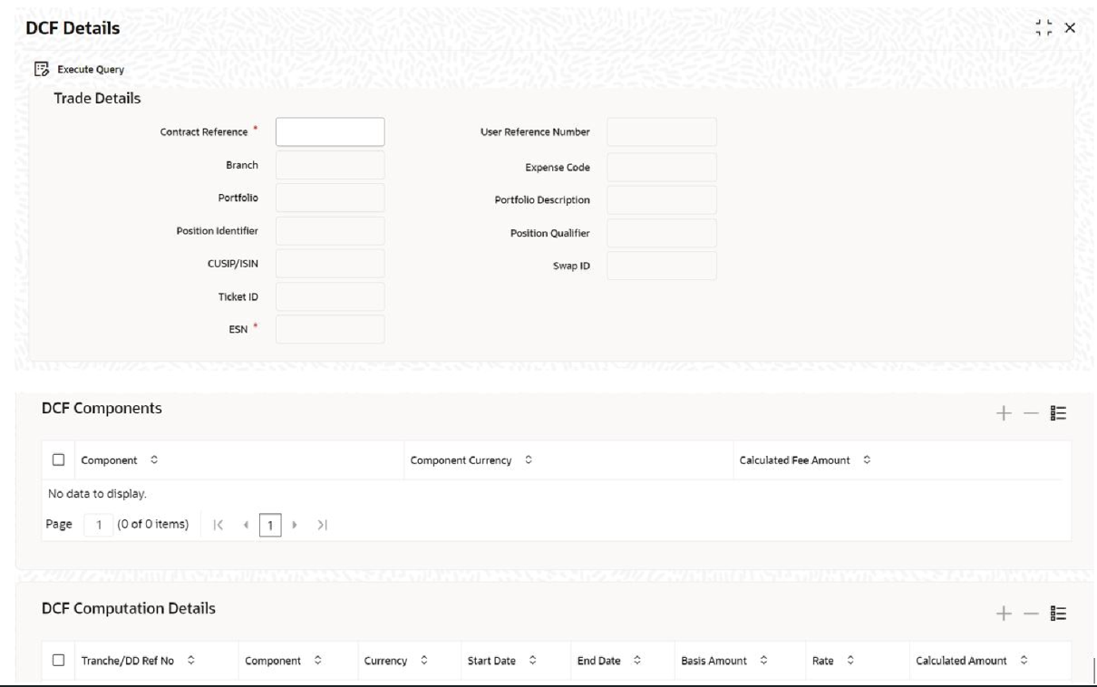The image size is (1097, 687).
Task: Click the ESN field
Action: (330, 329)
